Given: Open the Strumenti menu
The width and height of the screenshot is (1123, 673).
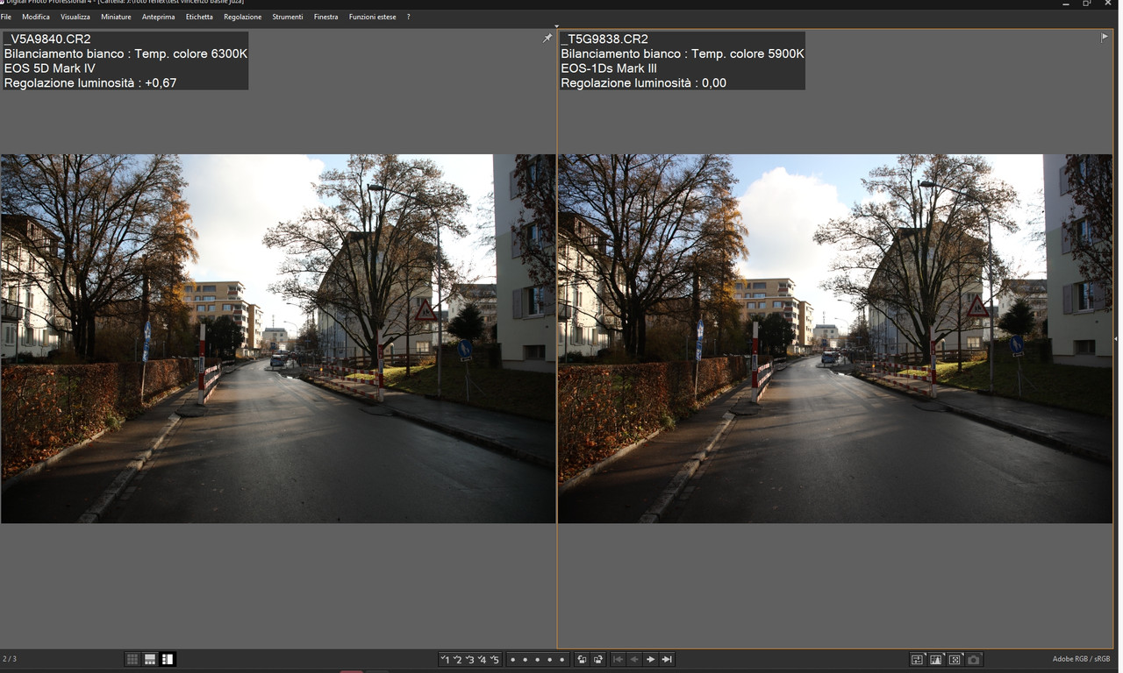Looking at the screenshot, I should (288, 17).
